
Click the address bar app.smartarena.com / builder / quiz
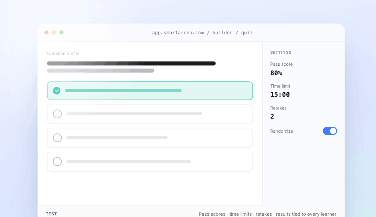click(x=202, y=33)
